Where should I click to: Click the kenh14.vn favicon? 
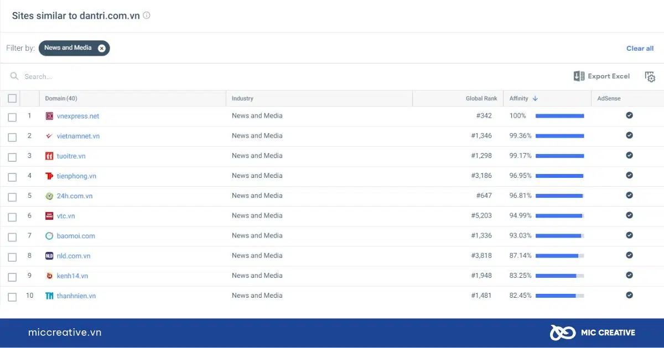[x=49, y=276]
